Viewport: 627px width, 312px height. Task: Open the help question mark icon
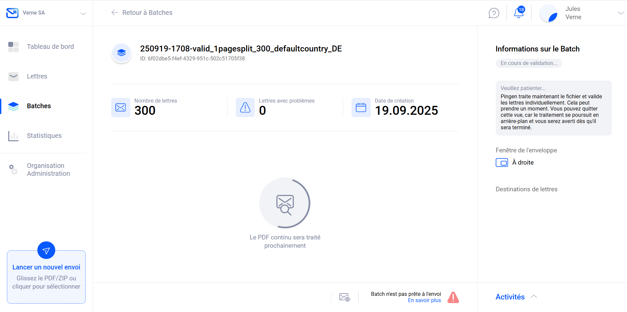[494, 13]
